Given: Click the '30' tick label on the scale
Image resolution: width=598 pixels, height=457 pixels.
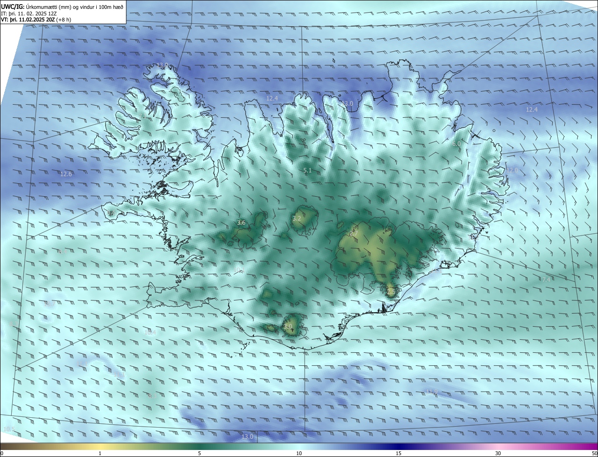Looking at the screenshot, I should [x=498, y=453].
